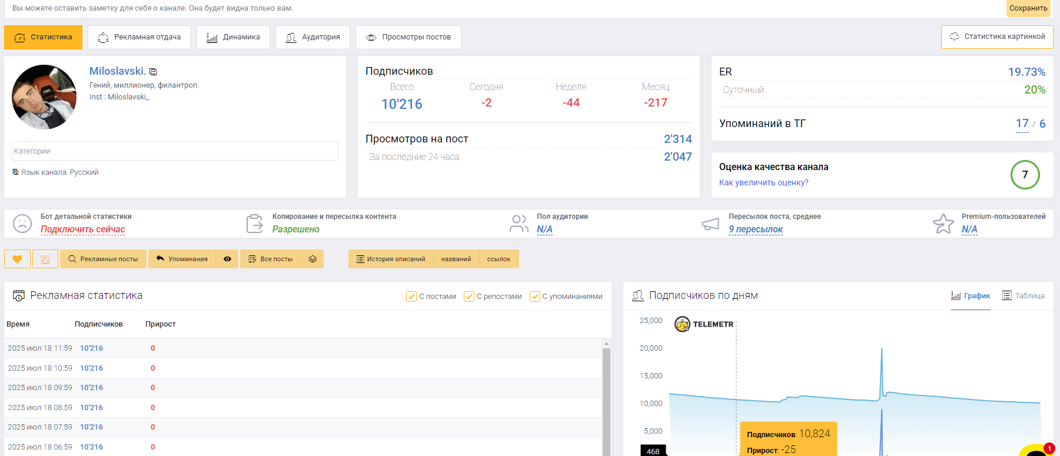Click the названий history button
Image resolution: width=1060 pixels, height=456 pixels.
click(x=456, y=259)
